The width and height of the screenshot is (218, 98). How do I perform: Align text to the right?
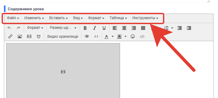pos(134,28)
